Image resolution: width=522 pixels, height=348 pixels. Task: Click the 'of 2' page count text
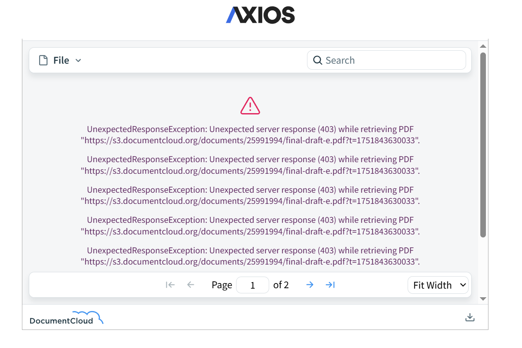click(x=281, y=285)
